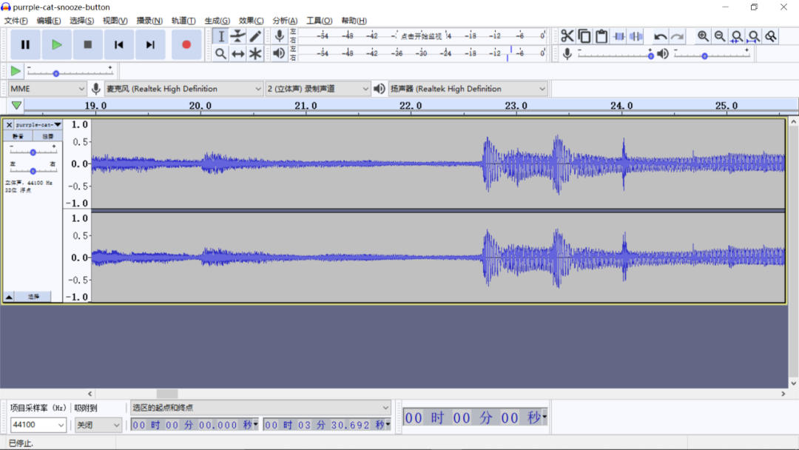Redo the last undone action
Image resolution: width=799 pixels, height=450 pixels.
677,36
